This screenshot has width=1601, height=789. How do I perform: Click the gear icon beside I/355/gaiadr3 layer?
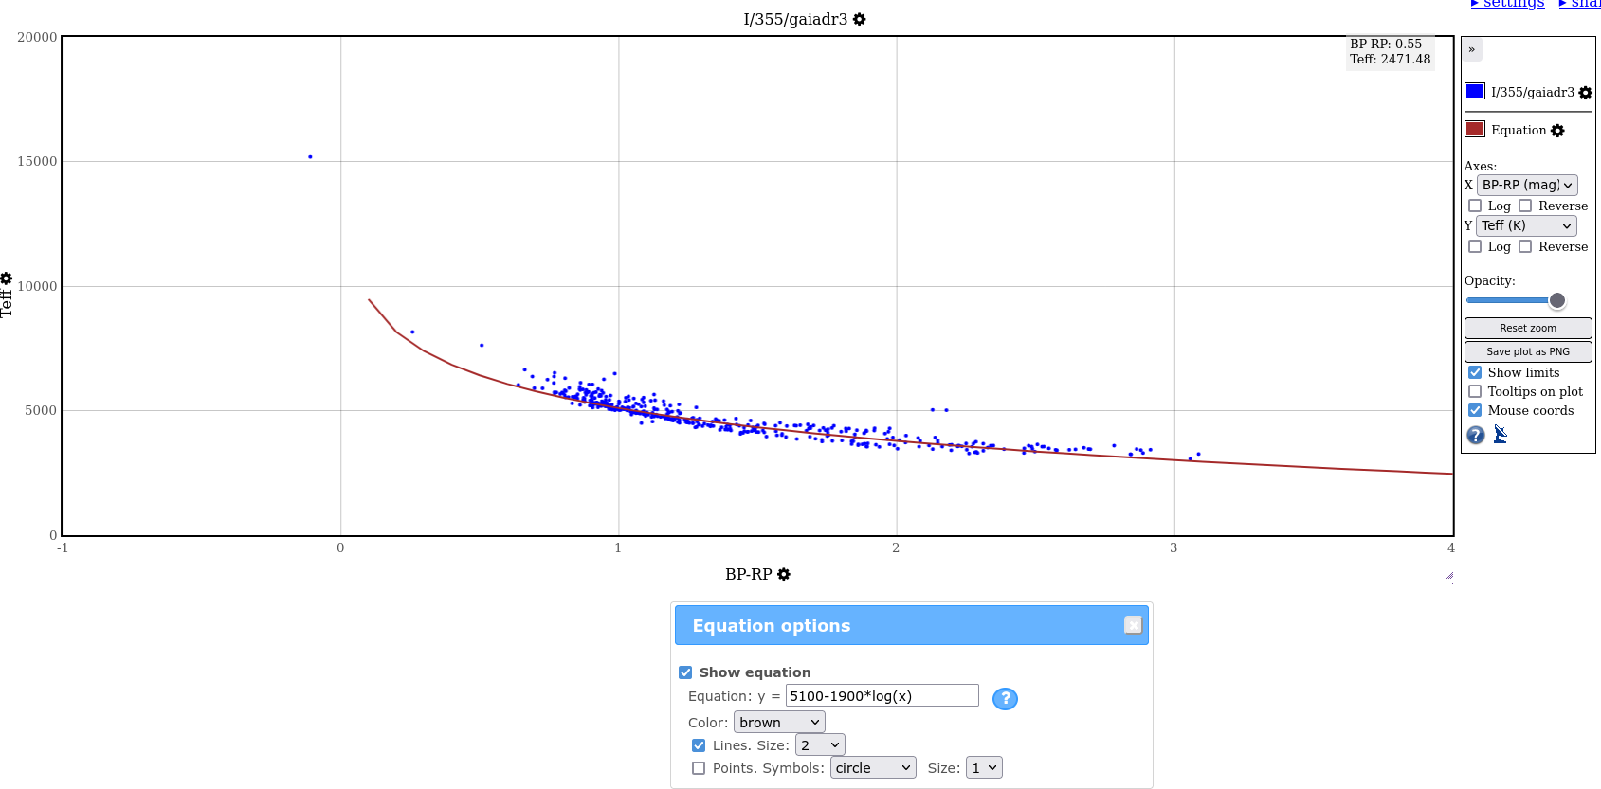(x=1585, y=93)
